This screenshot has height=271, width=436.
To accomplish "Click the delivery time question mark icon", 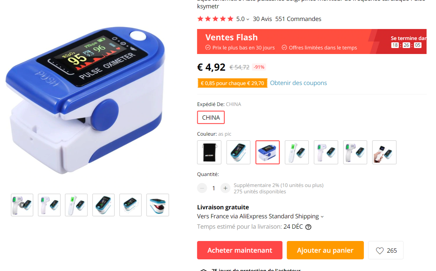I will coord(309,227).
